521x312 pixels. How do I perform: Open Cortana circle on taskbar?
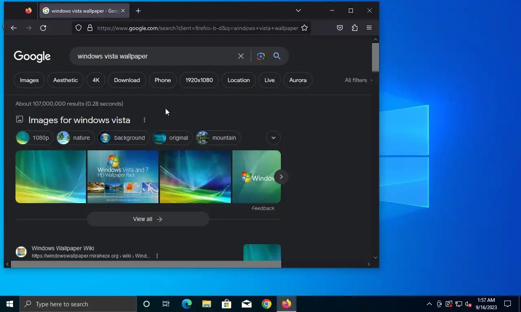pyautogui.click(x=147, y=304)
